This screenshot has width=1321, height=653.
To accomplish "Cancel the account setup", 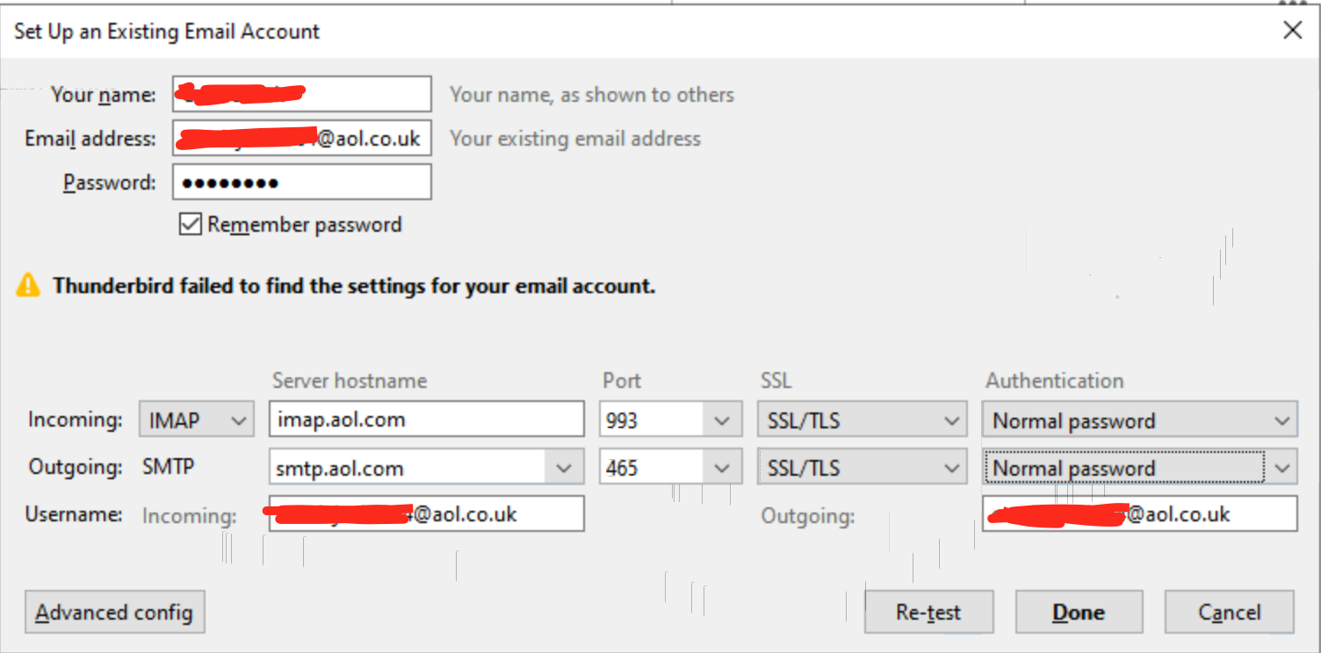I will pyautogui.click(x=1229, y=612).
